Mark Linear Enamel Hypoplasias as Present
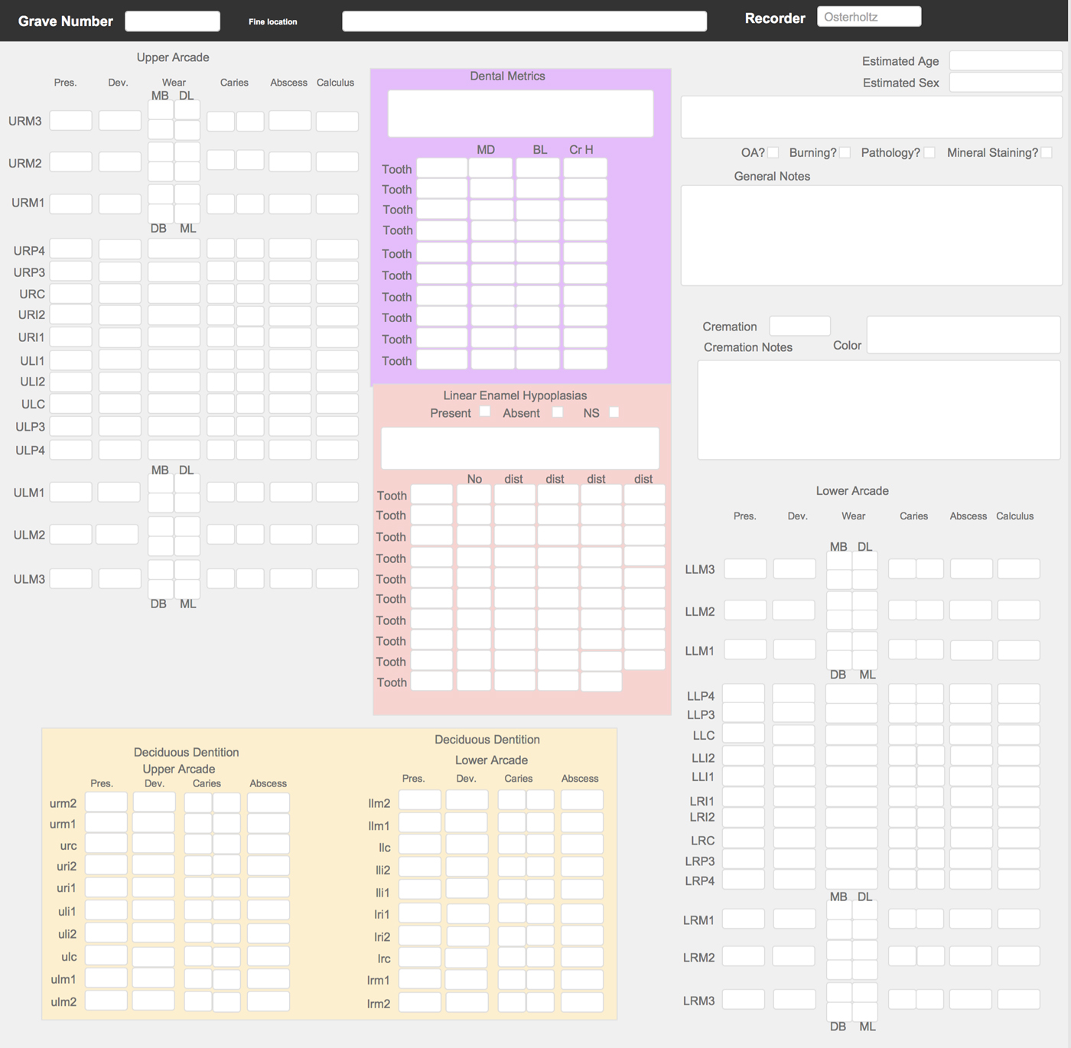Screen dimensions: 1071x1048 click(485, 412)
